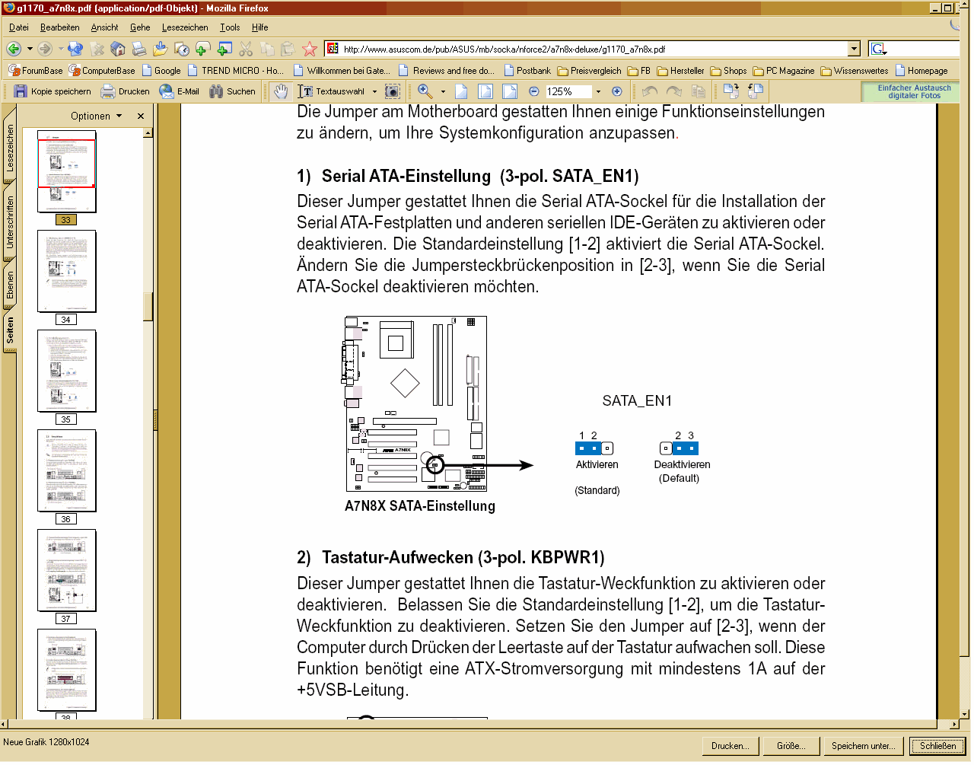Click the thumbnail panel scrollbar handle
The image size is (974, 765).
tap(148, 308)
